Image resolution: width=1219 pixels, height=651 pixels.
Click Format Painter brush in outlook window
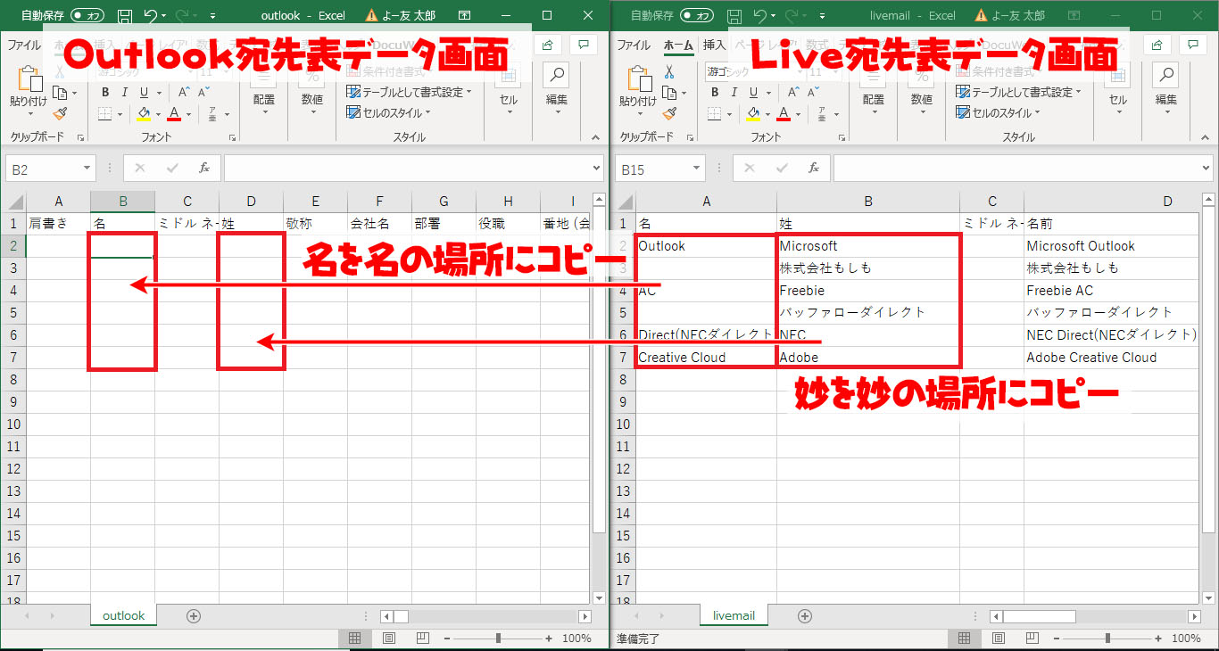click(60, 113)
